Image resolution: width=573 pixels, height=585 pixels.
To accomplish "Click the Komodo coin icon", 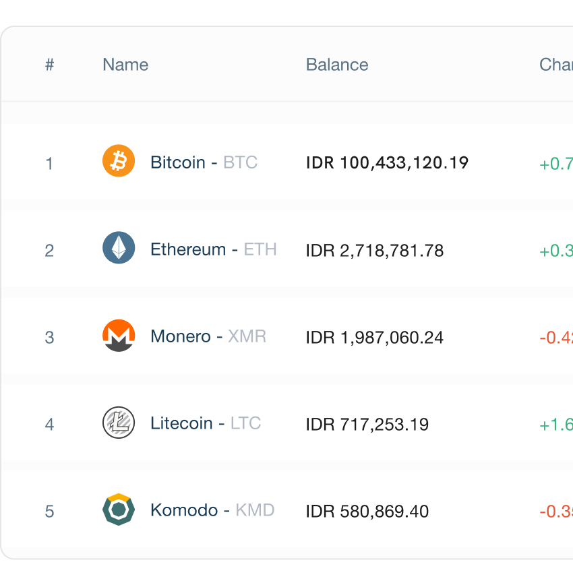I will point(119,510).
